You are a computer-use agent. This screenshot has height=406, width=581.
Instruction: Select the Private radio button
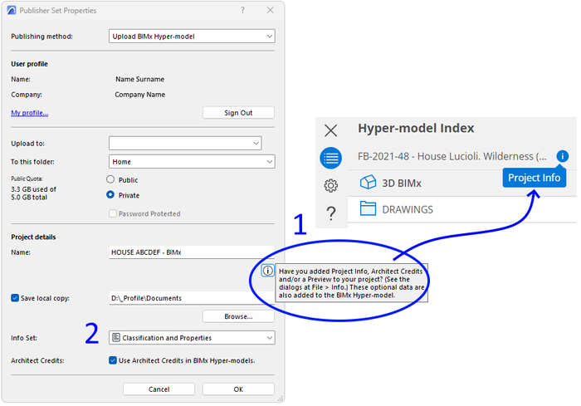pyautogui.click(x=110, y=194)
